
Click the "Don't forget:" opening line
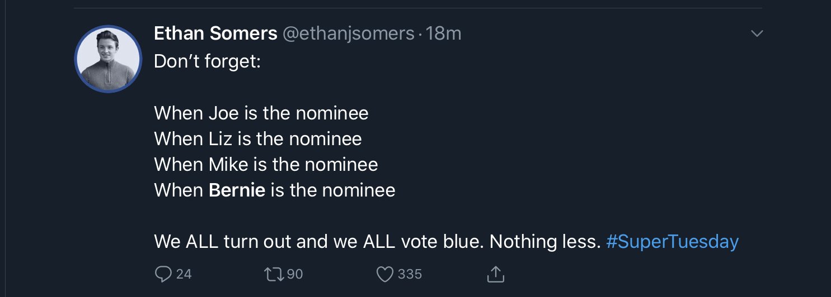(208, 61)
